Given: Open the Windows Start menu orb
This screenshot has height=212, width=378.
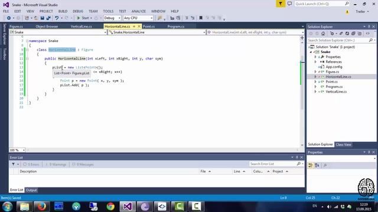Looking at the screenshot, I should [7, 207].
